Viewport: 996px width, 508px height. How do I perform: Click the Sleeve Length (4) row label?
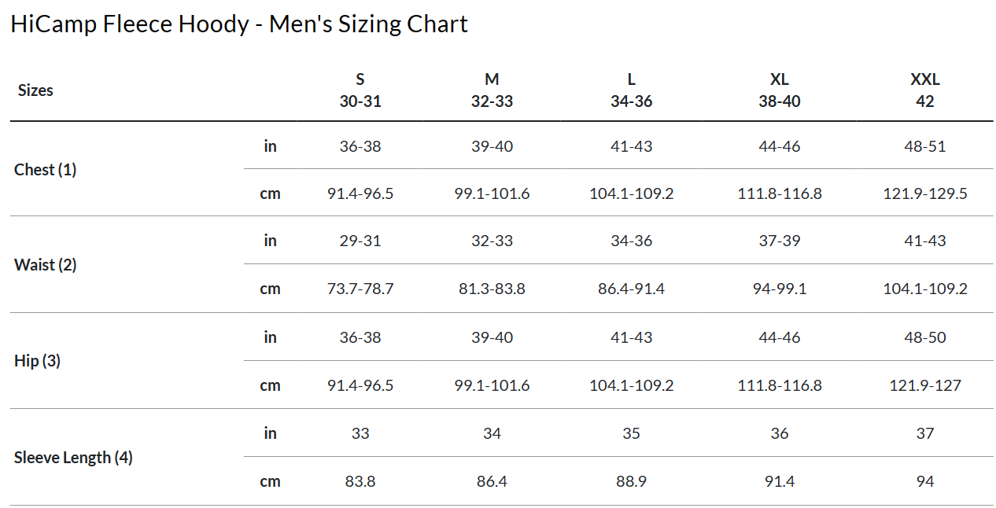pyautogui.click(x=73, y=458)
